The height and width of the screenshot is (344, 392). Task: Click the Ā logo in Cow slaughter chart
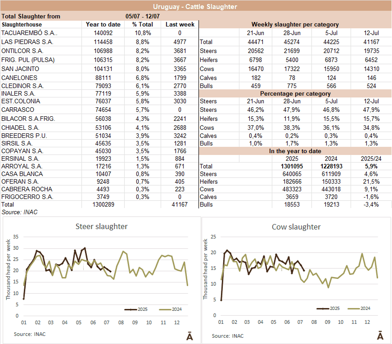(x=380, y=336)
